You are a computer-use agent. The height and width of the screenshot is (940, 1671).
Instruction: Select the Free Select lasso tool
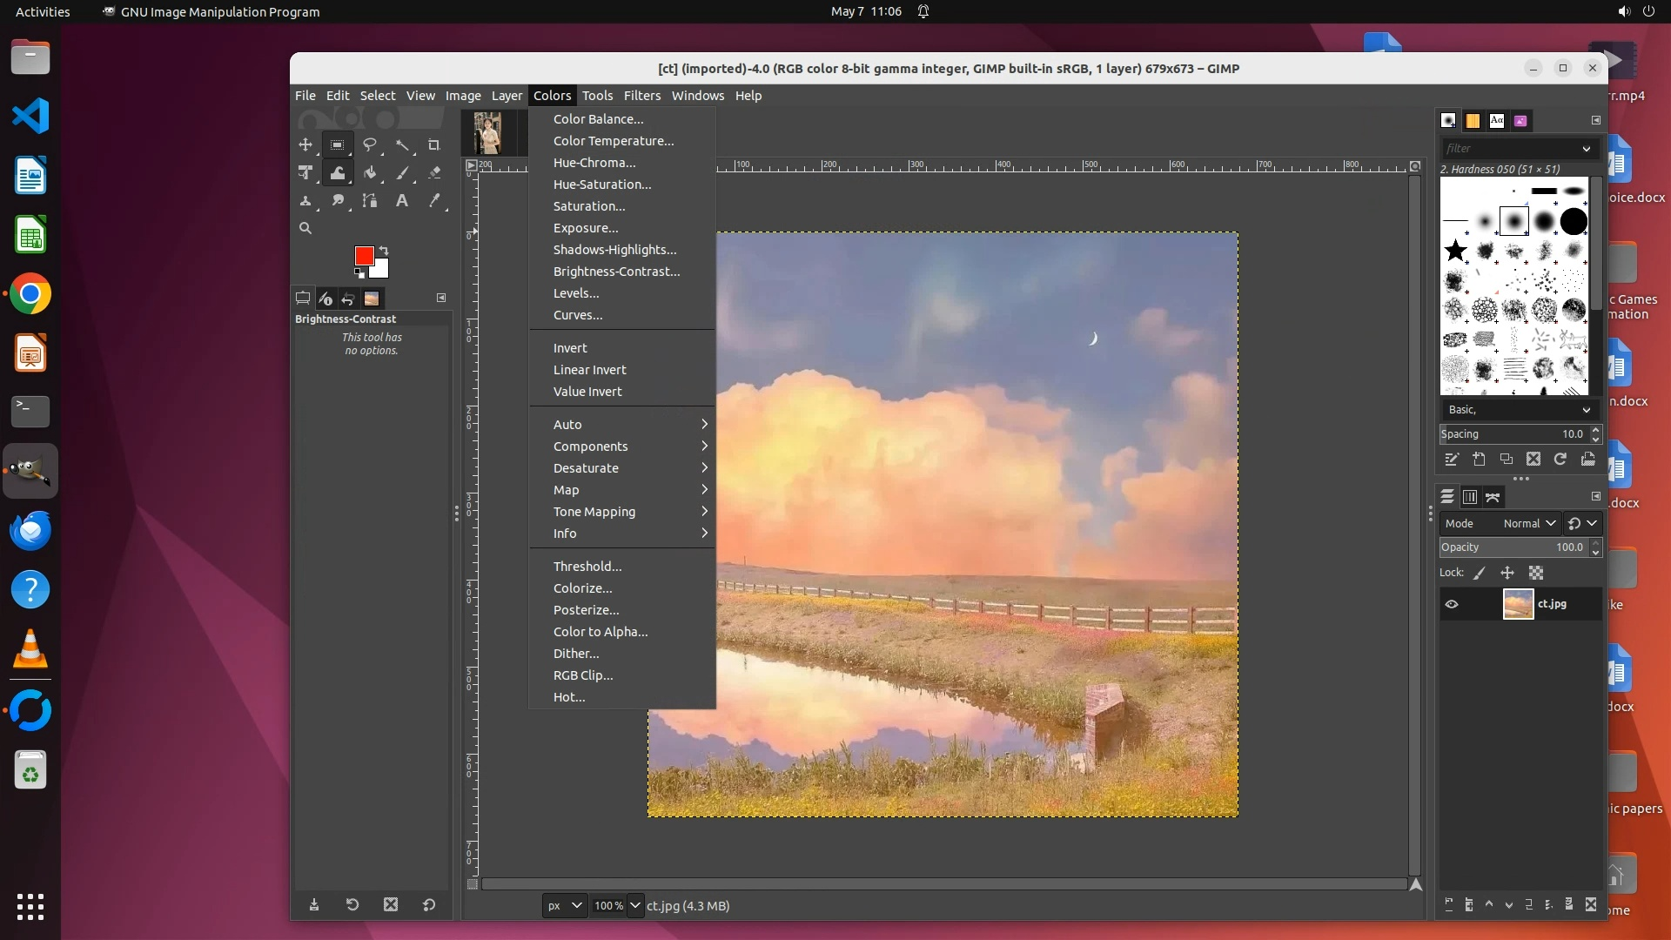click(x=370, y=144)
